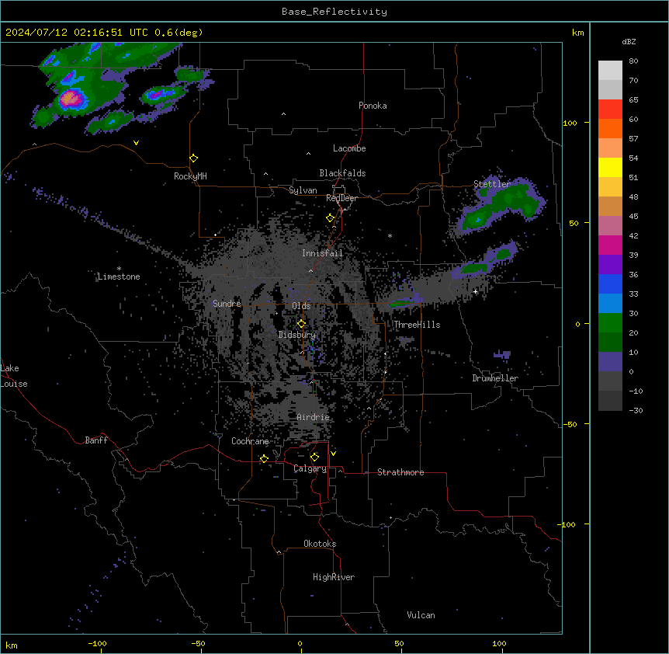The width and height of the screenshot is (669, 654).
Task: Click the yellow V marker below the northwest storm
Action: (x=136, y=143)
